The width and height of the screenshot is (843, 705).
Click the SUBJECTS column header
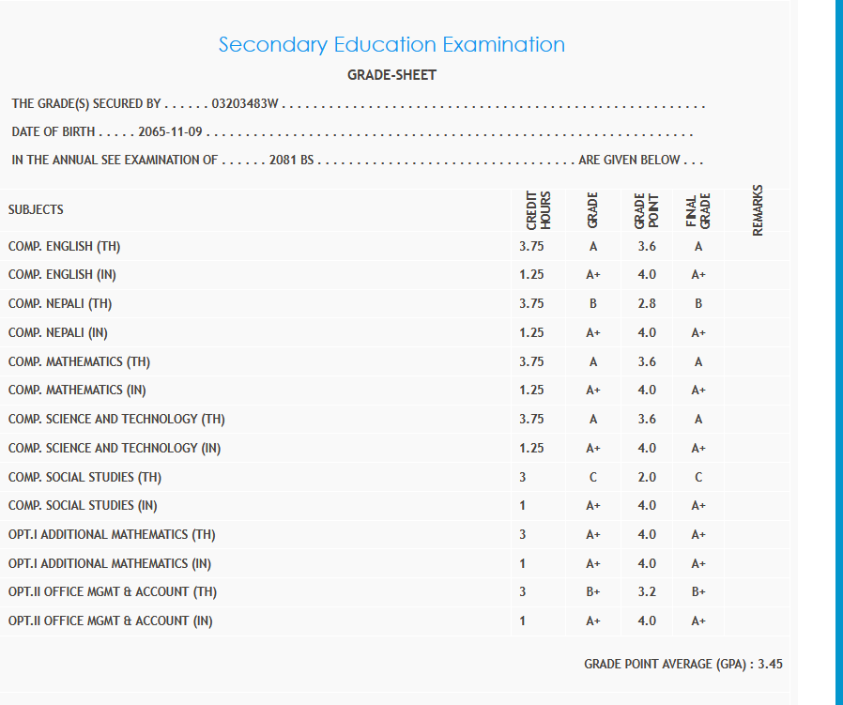coord(36,209)
